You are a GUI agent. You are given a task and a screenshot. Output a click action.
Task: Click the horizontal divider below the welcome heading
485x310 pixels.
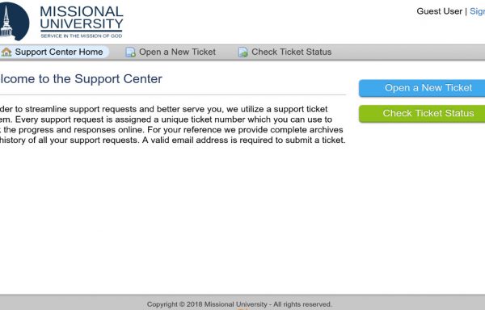coord(173,94)
